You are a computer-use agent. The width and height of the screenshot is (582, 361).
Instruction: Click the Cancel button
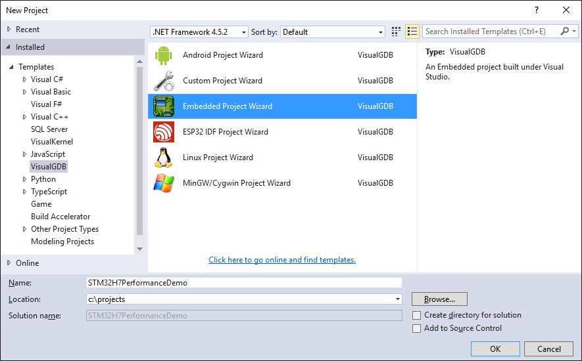click(x=549, y=349)
